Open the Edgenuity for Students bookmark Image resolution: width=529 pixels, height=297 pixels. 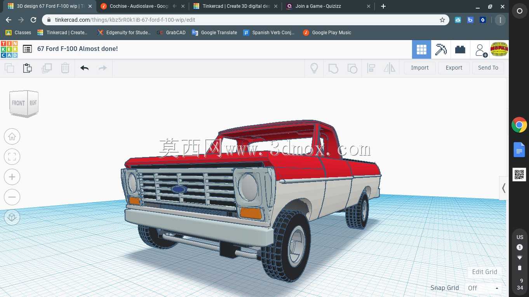tap(124, 33)
